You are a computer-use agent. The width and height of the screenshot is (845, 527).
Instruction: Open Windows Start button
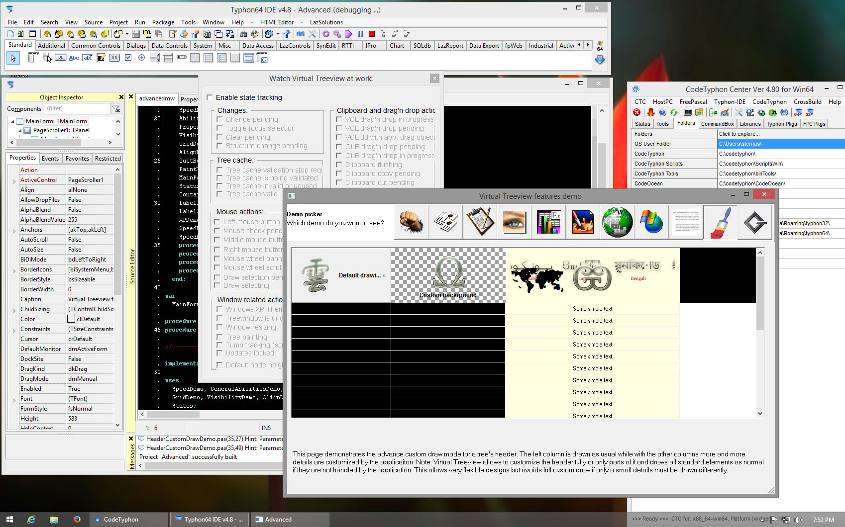9,520
